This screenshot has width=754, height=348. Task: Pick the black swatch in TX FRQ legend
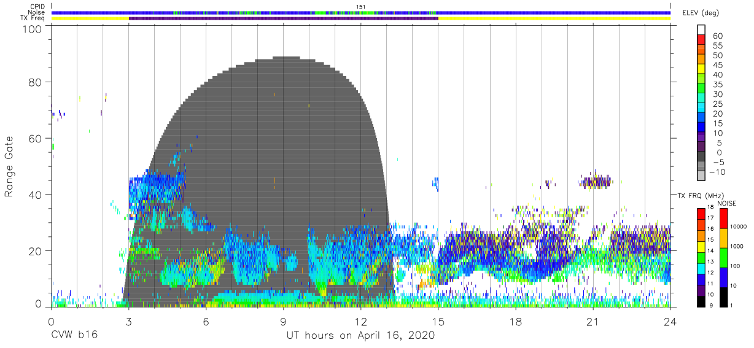tap(701, 301)
